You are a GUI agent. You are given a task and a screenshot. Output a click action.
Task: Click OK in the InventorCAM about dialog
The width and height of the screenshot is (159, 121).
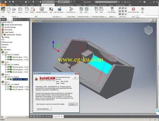tap(75, 78)
